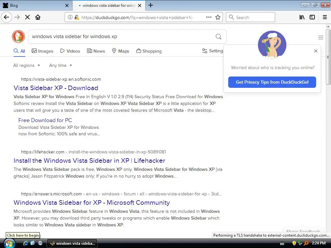Focus the Firefox Search box
The height and width of the screenshot is (248, 331).
251,17
